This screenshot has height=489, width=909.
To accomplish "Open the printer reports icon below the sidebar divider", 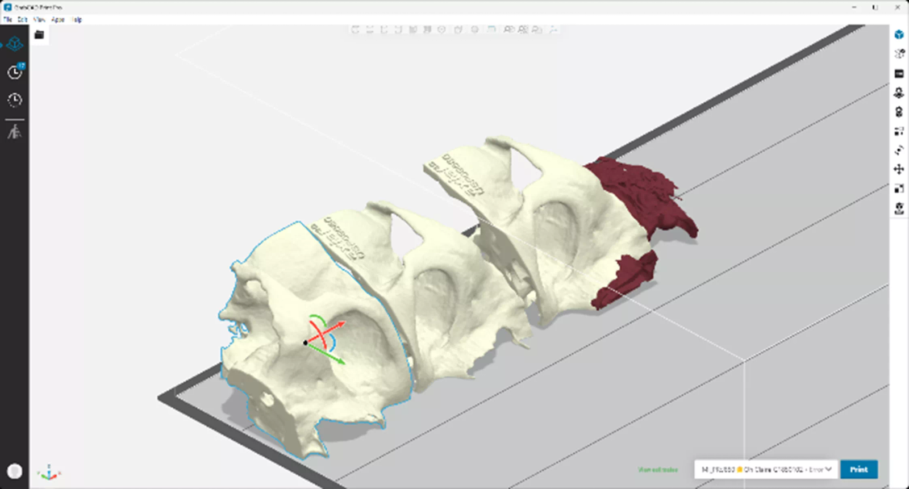I will (15, 132).
